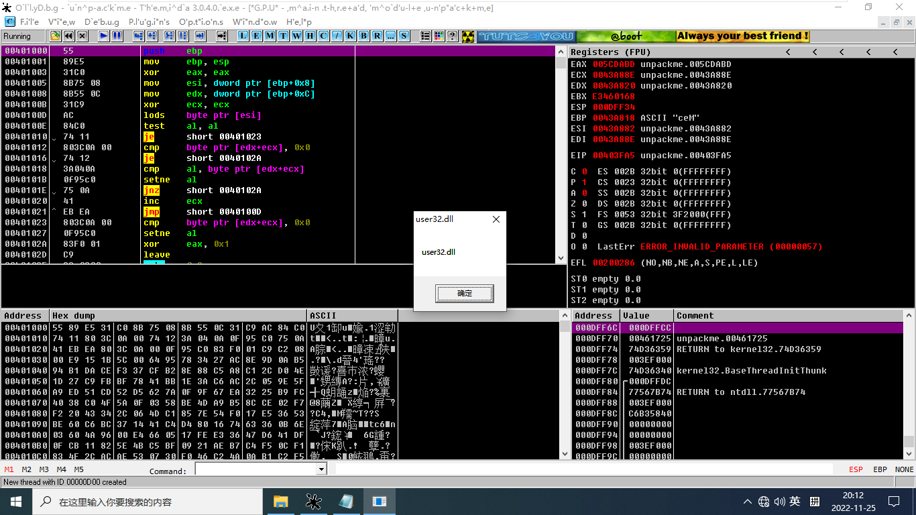Expand the Command box dropdown arrow

(321, 469)
